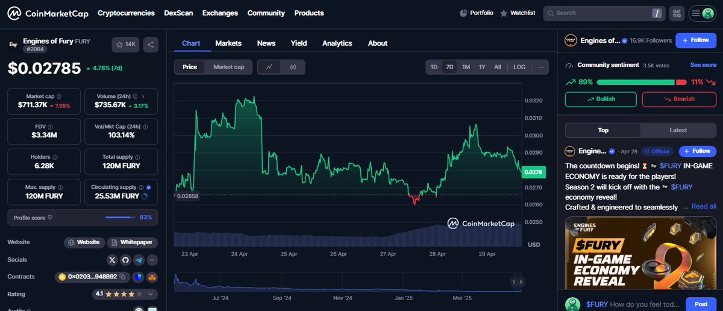This screenshot has height=311, width=723.
Task: Set chart range to 1D
Action: [x=434, y=67]
